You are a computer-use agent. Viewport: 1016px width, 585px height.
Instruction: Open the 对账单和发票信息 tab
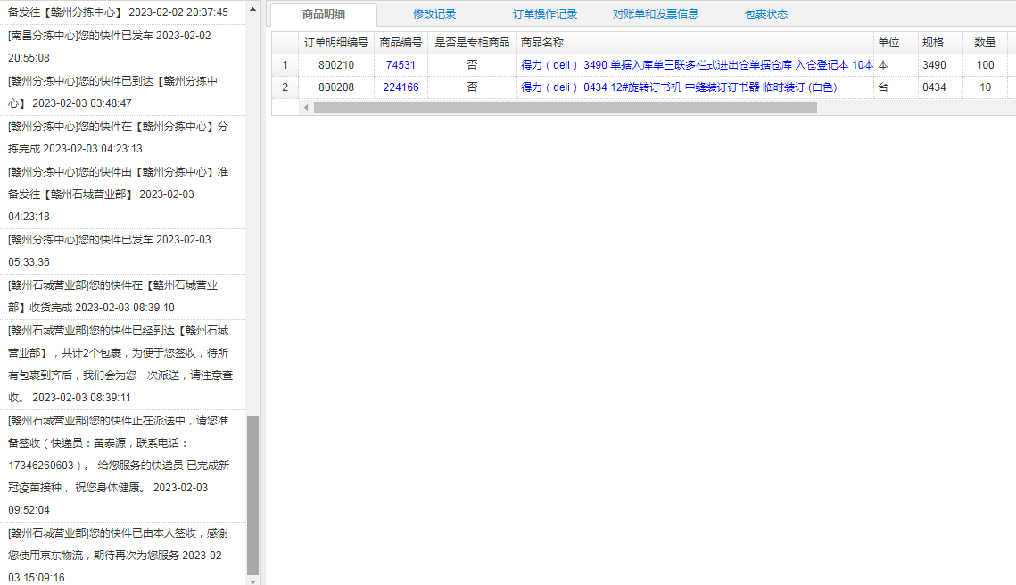click(655, 14)
